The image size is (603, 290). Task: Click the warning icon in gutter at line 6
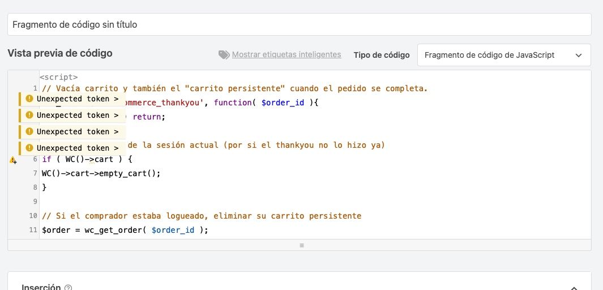tap(12, 160)
